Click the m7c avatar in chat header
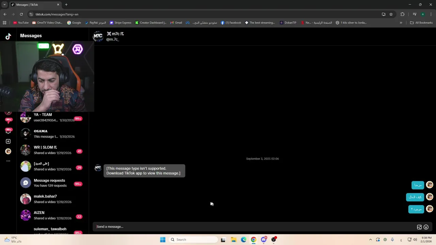436x245 pixels. [x=98, y=36]
